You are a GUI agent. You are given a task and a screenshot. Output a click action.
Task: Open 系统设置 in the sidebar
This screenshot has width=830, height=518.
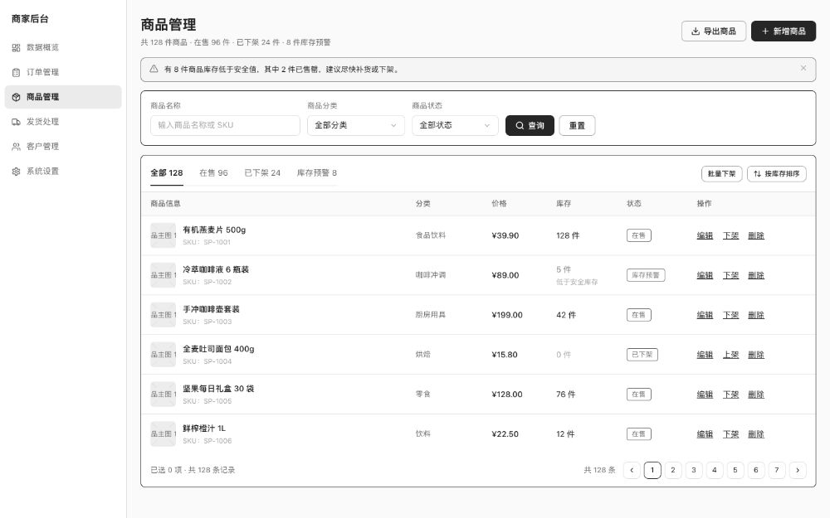pyautogui.click(x=63, y=172)
